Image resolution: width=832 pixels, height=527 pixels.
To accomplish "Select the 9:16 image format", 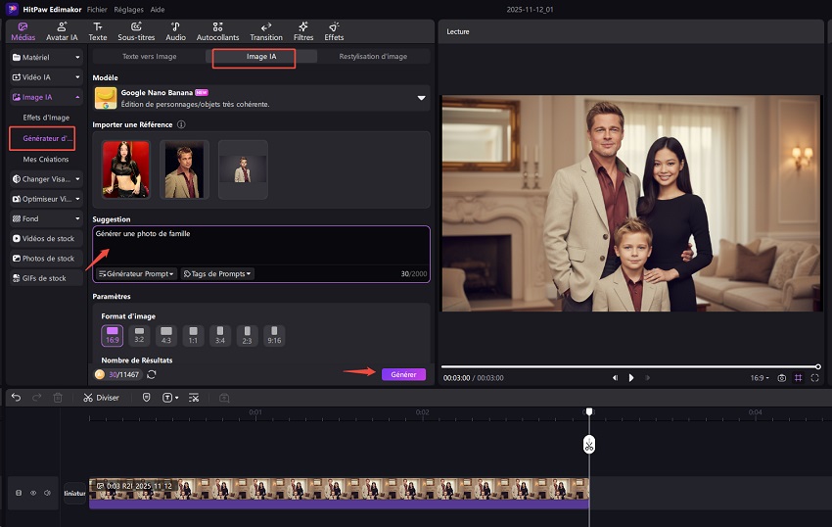I will click(x=274, y=335).
